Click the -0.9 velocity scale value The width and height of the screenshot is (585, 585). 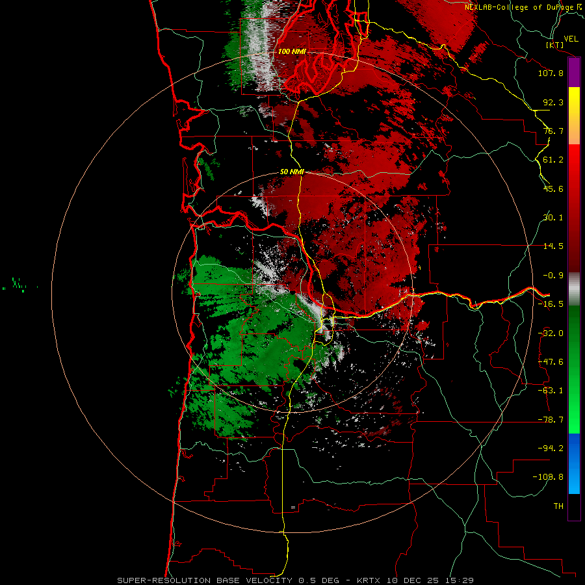pyautogui.click(x=553, y=276)
